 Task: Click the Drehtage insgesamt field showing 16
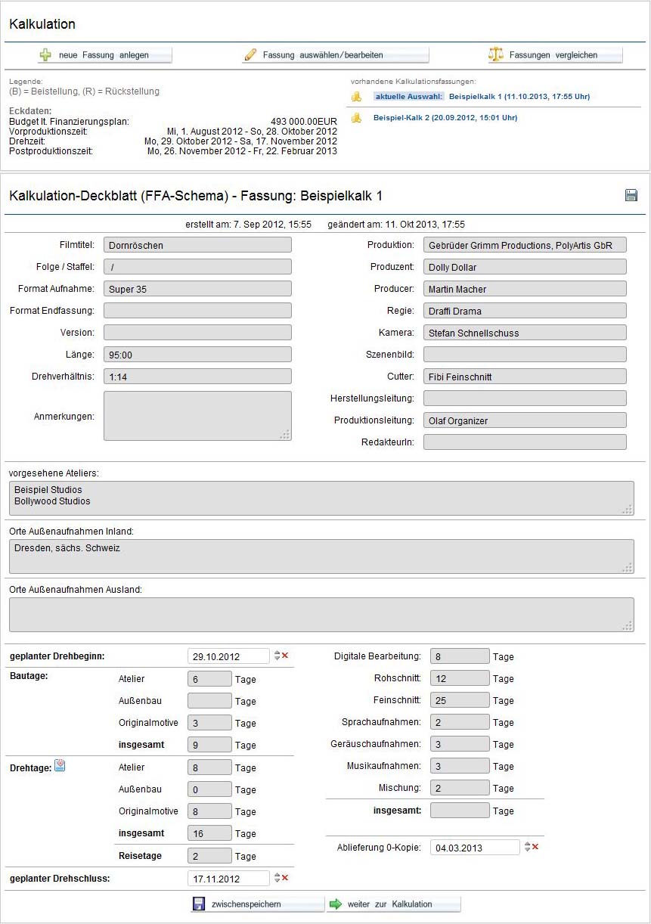coord(209,833)
